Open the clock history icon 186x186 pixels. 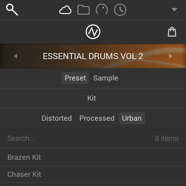(120, 10)
